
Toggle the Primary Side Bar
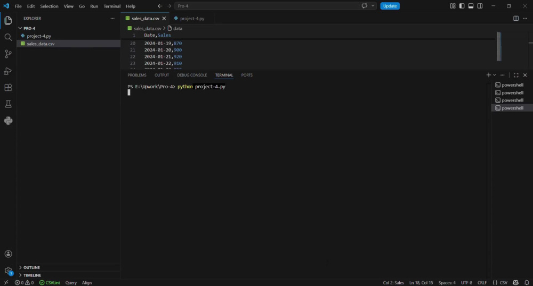(462, 6)
